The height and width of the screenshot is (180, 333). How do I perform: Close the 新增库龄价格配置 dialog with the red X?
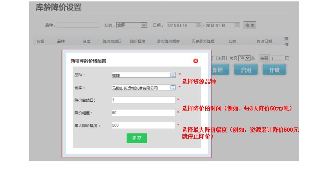coord(196,61)
